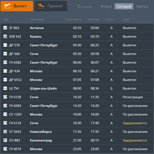This screenshot has height=154, width=154.
Task: Click the Статус column header
Action: tap(127, 20)
